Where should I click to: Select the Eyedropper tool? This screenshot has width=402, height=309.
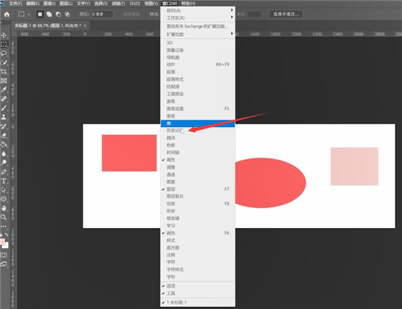click(x=4, y=90)
